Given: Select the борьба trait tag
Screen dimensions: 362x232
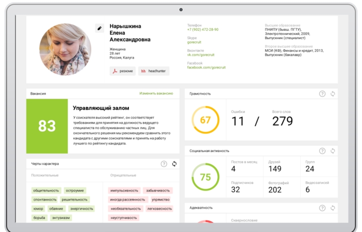Looking at the screenshot, I should (39, 218).
